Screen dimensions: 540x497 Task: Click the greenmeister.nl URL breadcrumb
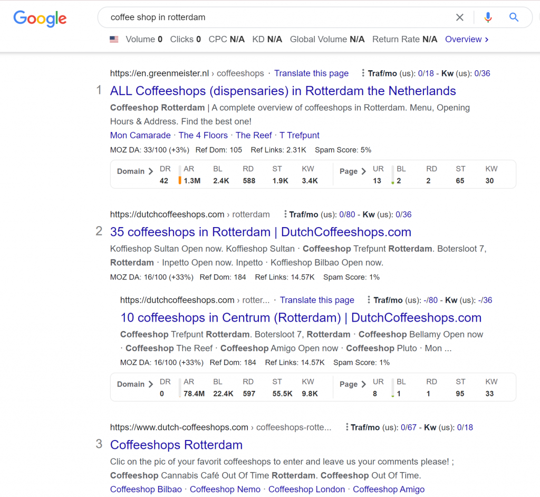(187, 73)
